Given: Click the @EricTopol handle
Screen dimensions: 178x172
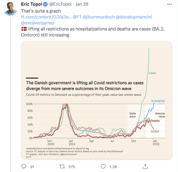Looking at the screenshot, I should tap(60, 4).
